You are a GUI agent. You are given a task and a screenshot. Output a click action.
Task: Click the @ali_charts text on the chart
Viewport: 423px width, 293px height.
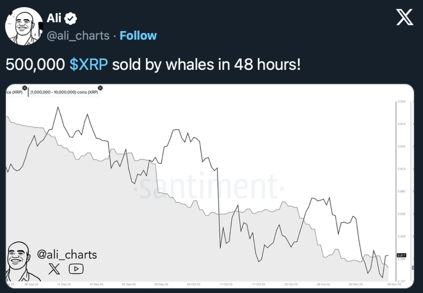(67, 254)
